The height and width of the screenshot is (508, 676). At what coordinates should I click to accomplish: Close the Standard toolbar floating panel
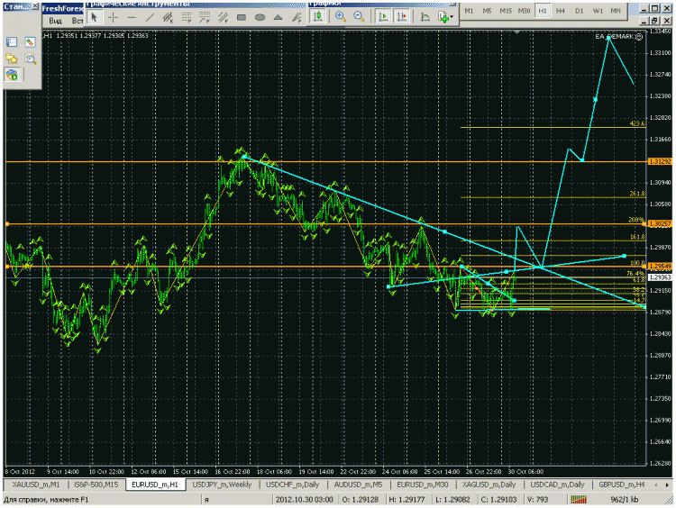35,6
